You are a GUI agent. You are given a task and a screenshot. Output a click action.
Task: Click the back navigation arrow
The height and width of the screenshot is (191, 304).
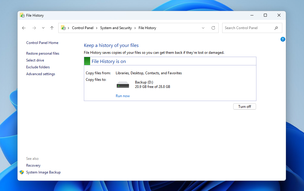click(x=24, y=28)
